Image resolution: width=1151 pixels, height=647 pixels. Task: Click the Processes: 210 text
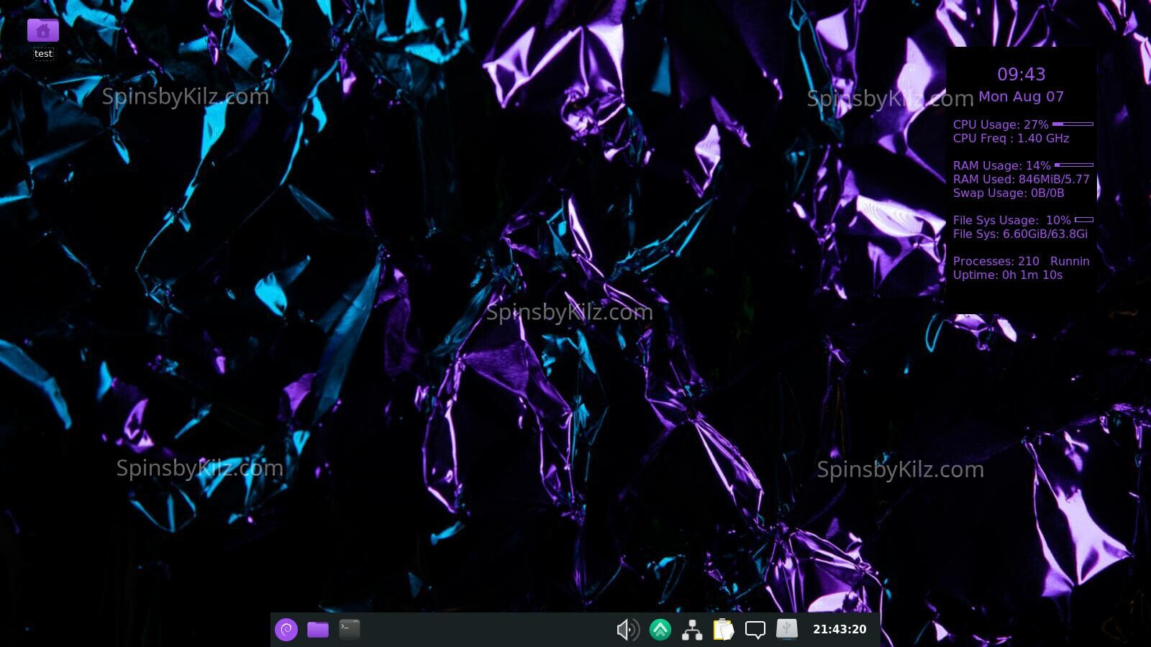pos(996,262)
